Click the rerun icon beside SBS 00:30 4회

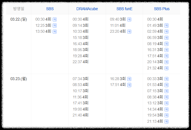55,19
